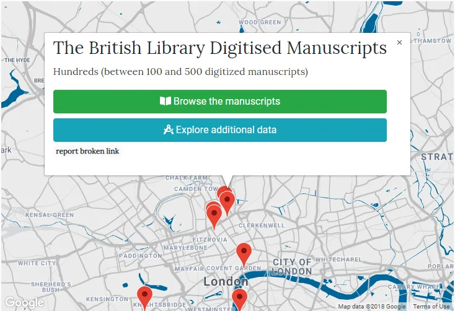Click the compass icon on Explore button

[169, 129]
